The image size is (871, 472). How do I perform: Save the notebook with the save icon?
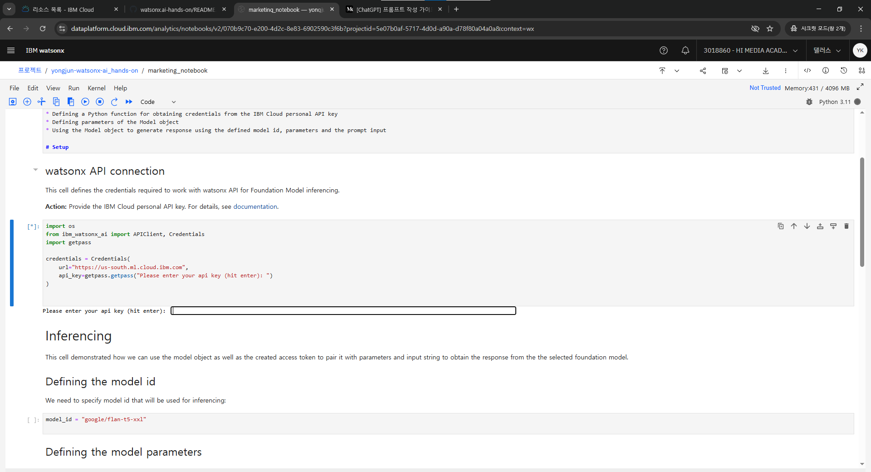13,102
